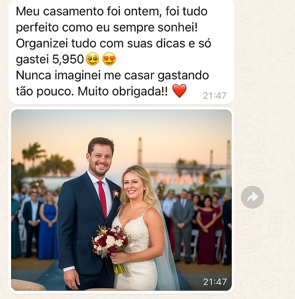Image resolution: width=295 pixels, height=299 pixels.
Task: Tap the 'Muito obrigada!!' text
Action: tap(123, 91)
